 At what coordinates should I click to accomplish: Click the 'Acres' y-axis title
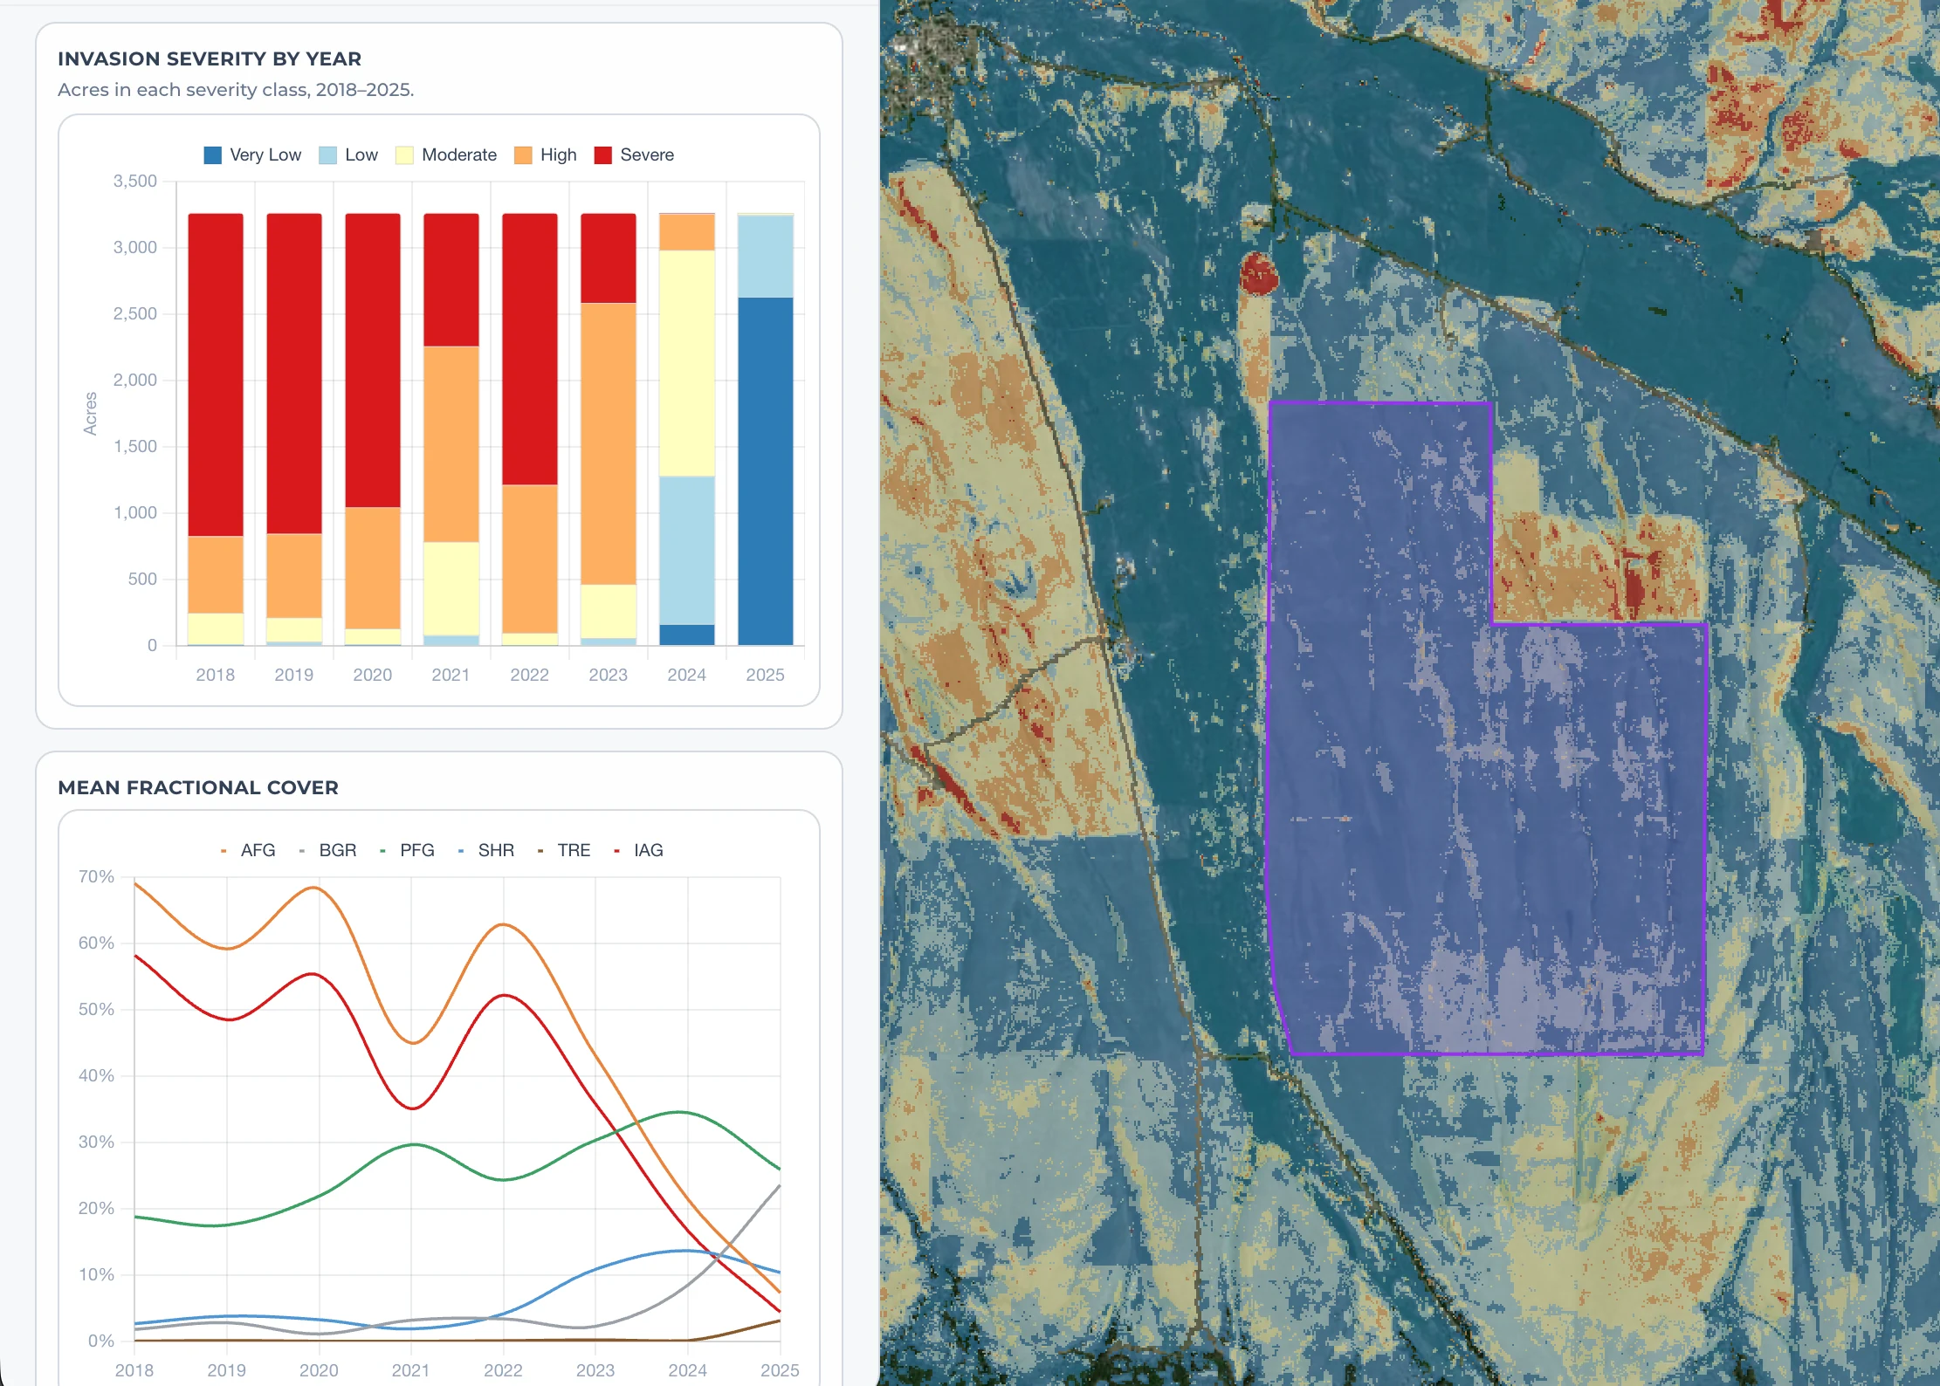click(x=90, y=414)
